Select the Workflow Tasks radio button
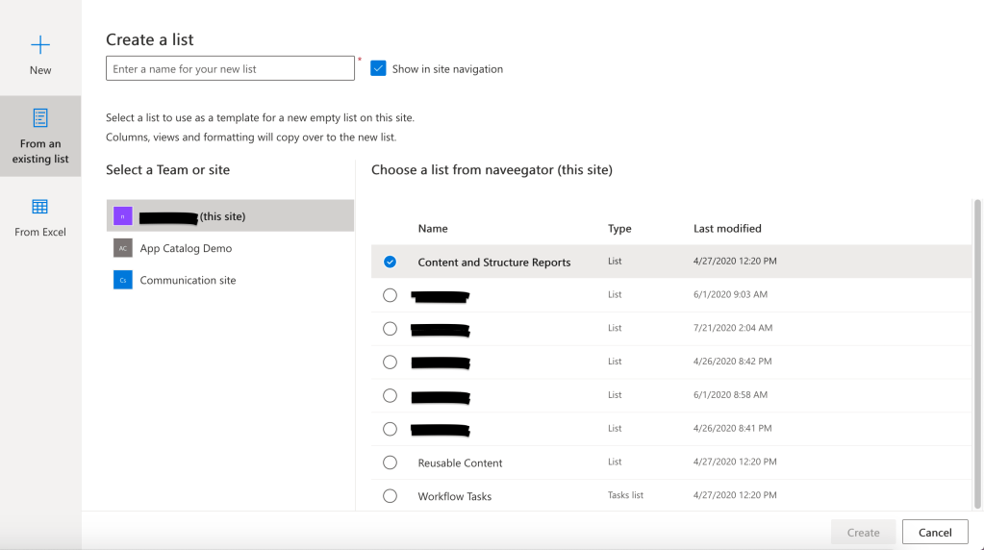The width and height of the screenshot is (984, 550). 390,496
